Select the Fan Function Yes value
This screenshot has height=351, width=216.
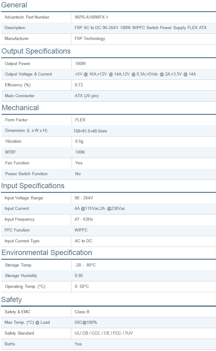click(x=79, y=163)
